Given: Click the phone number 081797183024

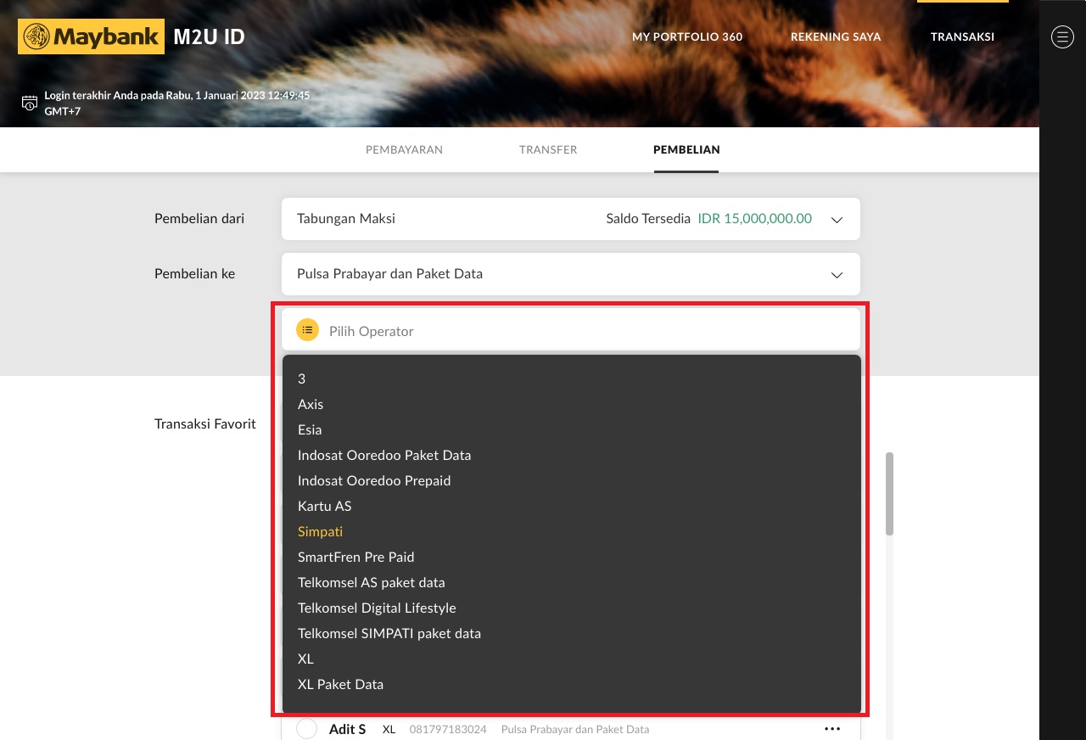Looking at the screenshot, I should 448,729.
